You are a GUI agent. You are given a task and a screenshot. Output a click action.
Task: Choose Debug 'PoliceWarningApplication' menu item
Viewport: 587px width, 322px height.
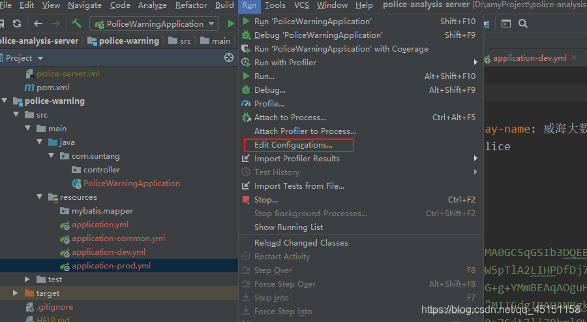(361, 35)
